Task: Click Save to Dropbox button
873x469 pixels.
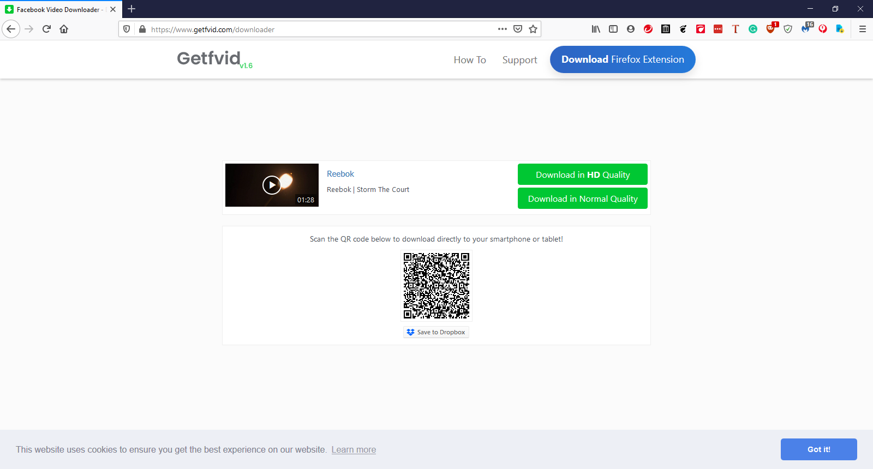Action: pyautogui.click(x=436, y=332)
